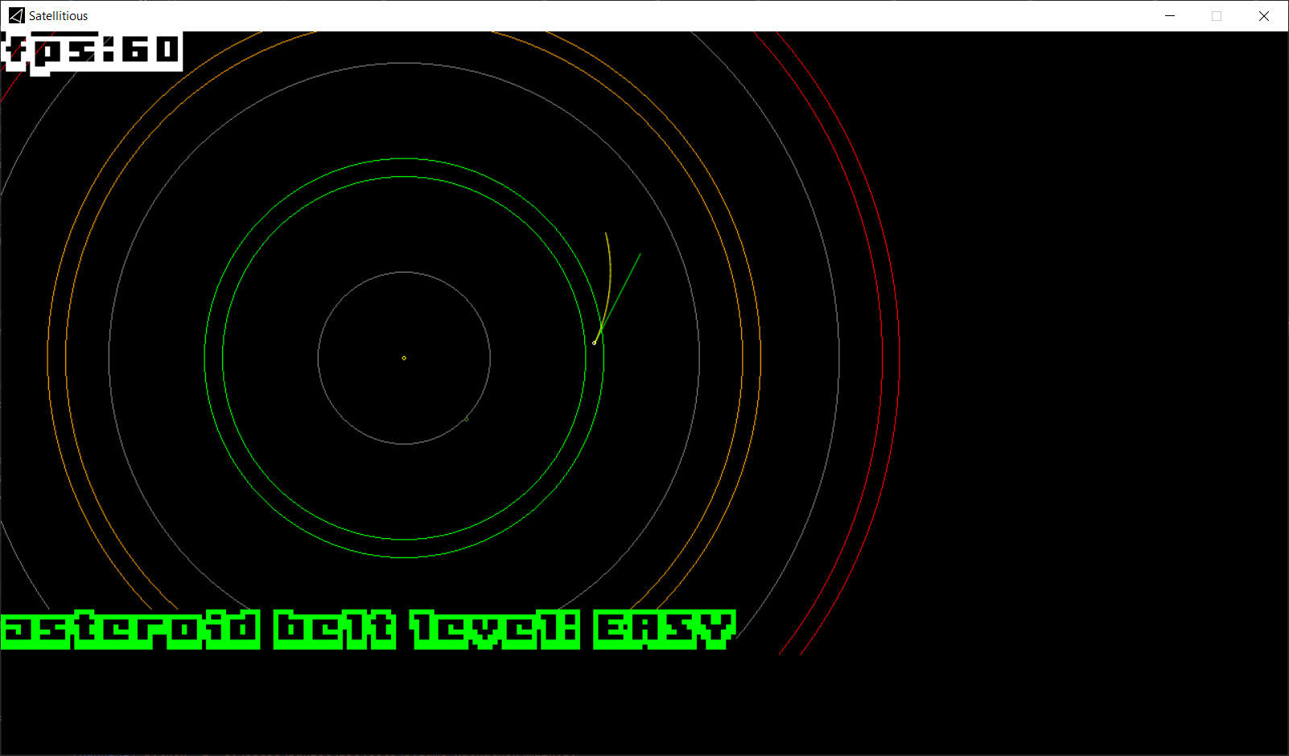Click the disabled maximize button
The height and width of the screenshot is (756, 1289).
[x=1217, y=15]
